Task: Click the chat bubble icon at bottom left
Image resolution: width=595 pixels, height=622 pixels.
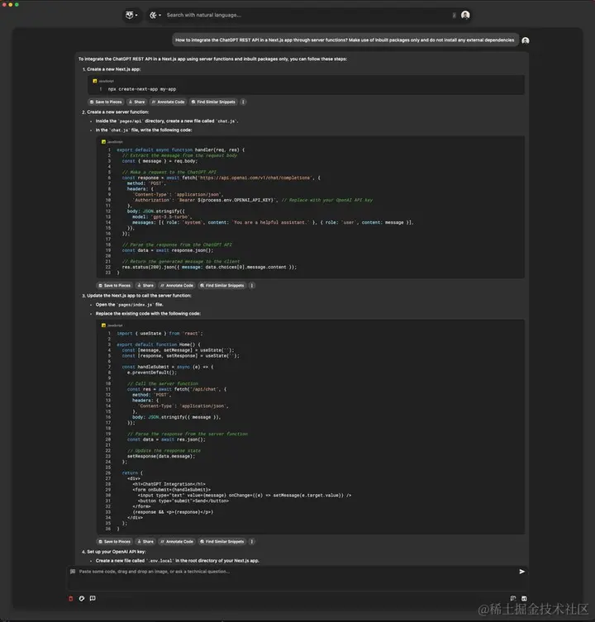Action: pyautogui.click(x=93, y=598)
